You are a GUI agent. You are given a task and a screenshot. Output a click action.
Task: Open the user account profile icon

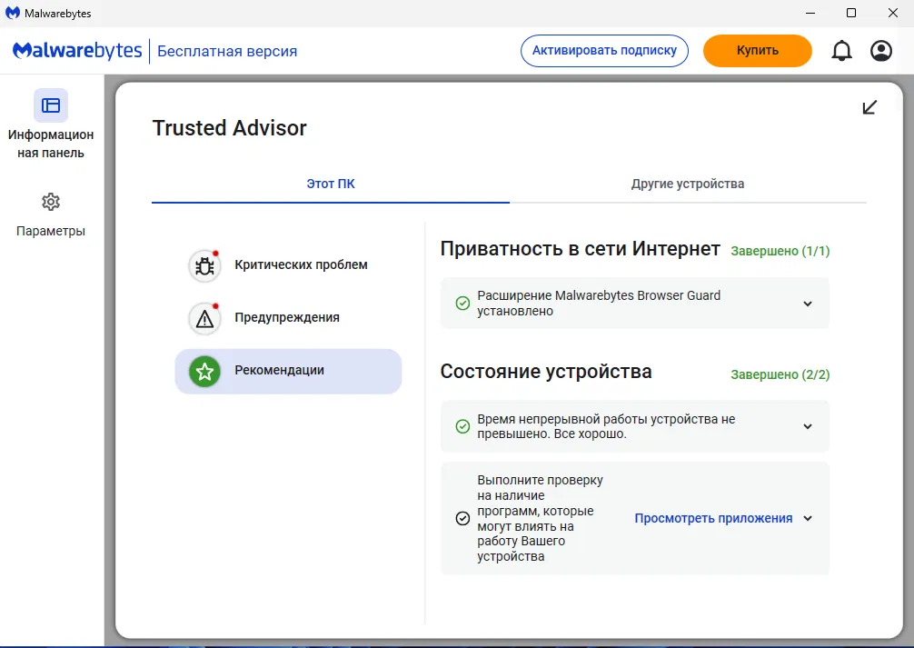880,51
